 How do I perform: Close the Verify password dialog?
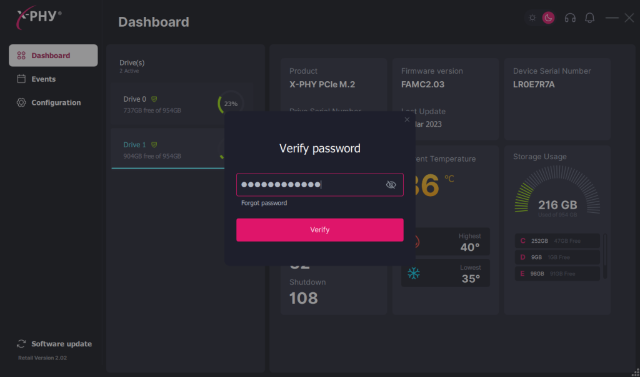pyautogui.click(x=407, y=119)
